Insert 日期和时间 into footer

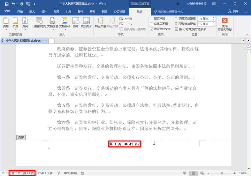coord(39,23)
